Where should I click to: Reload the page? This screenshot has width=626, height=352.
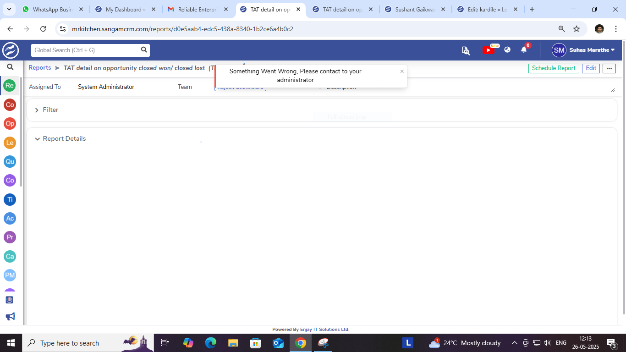43,29
